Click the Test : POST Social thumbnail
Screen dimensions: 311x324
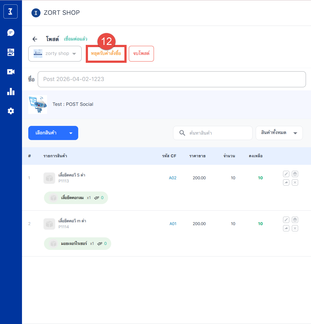[38, 104]
